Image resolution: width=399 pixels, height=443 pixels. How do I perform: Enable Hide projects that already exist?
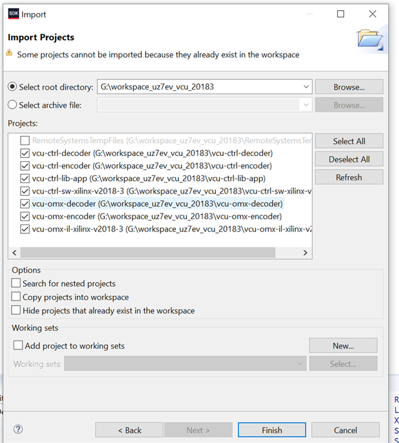(16, 310)
